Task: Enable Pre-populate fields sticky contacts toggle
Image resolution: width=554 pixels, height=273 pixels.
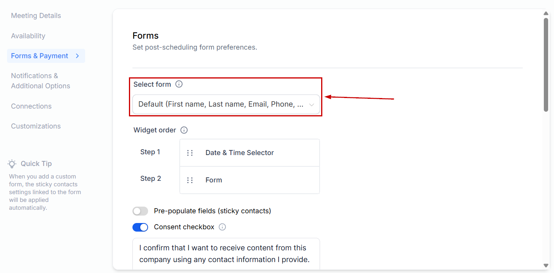Action: click(140, 211)
